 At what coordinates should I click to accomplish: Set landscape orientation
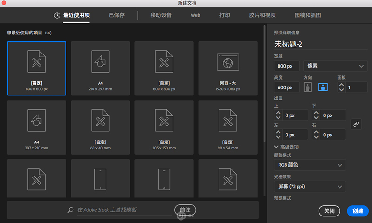tap(323, 88)
